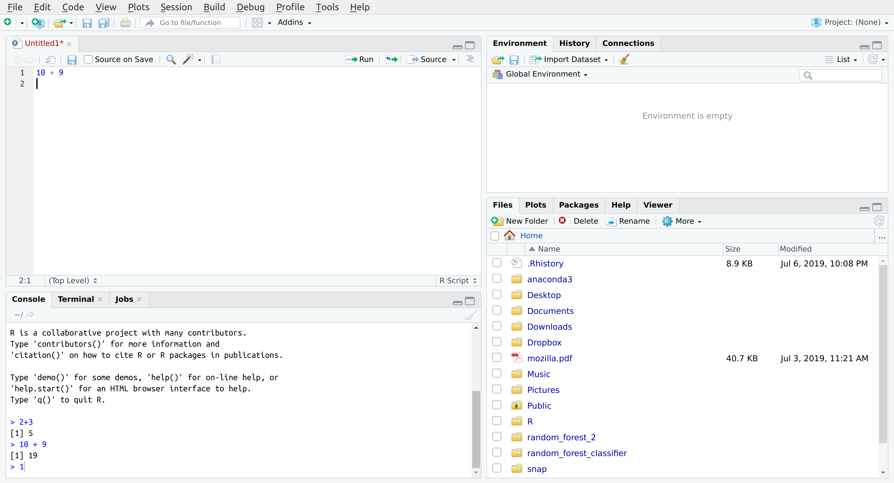The width and height of the screenshot is (894, 483).
Task: Click the Print document icon
Action: click(x=125, y=23)
